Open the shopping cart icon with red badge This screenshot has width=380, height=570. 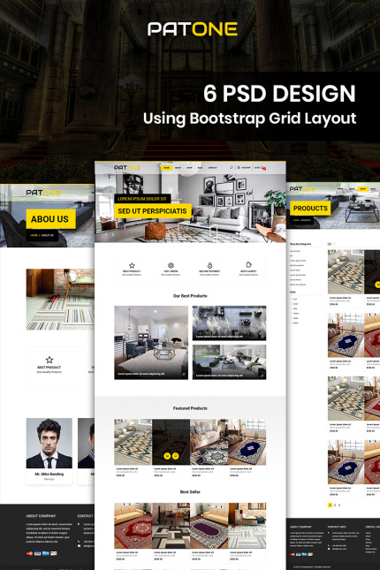[263, 168]
